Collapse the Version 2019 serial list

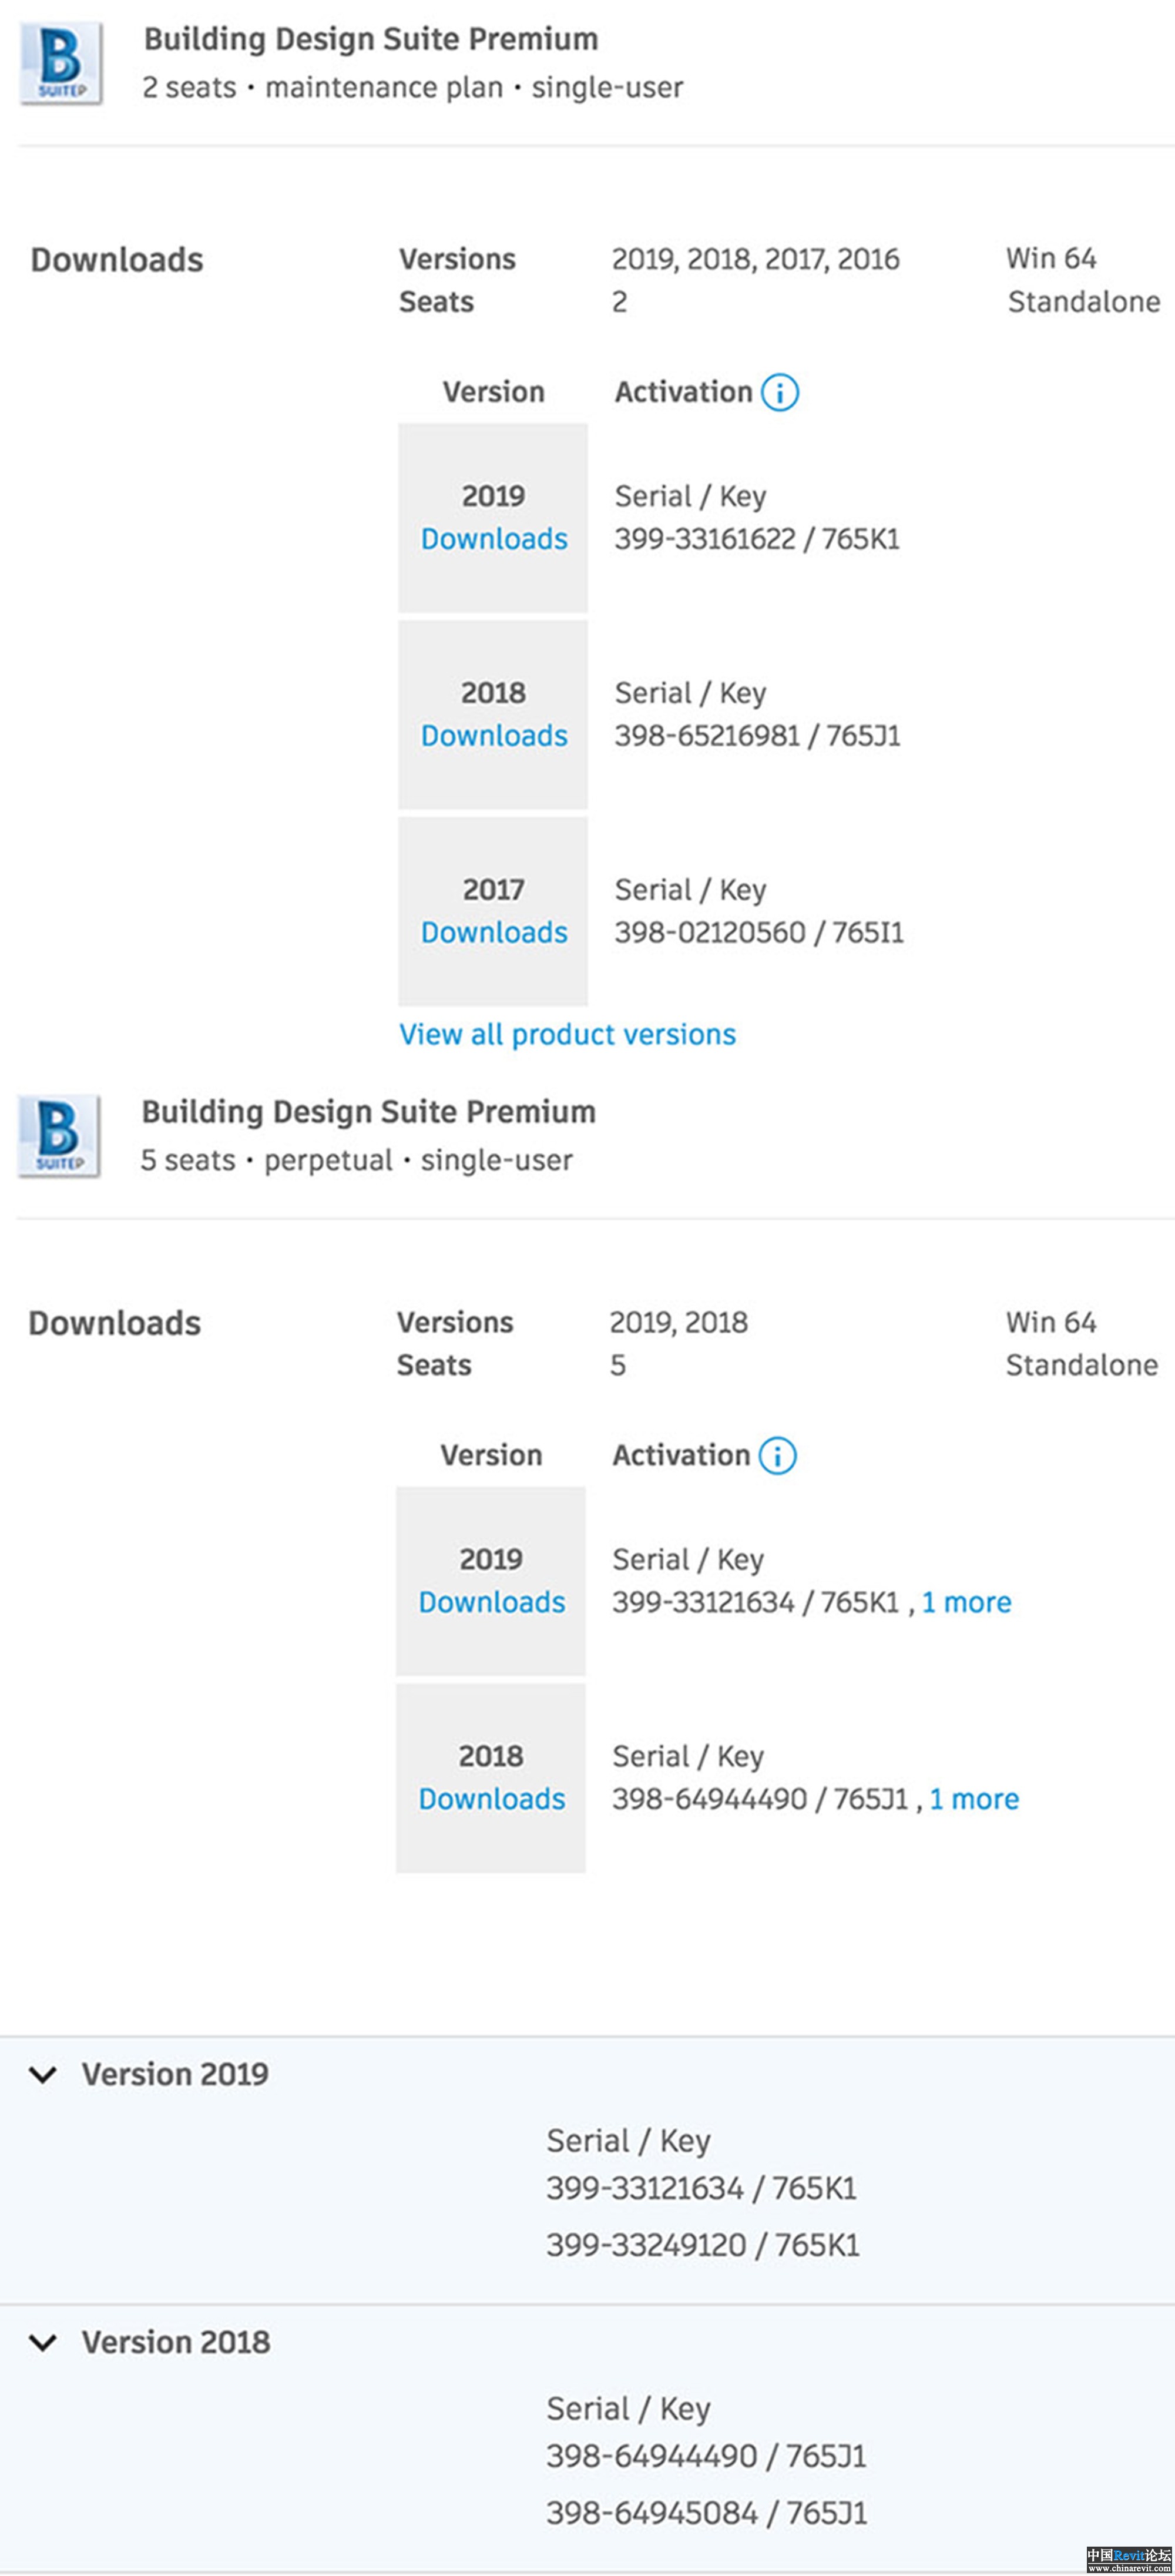pos(43,2075)
